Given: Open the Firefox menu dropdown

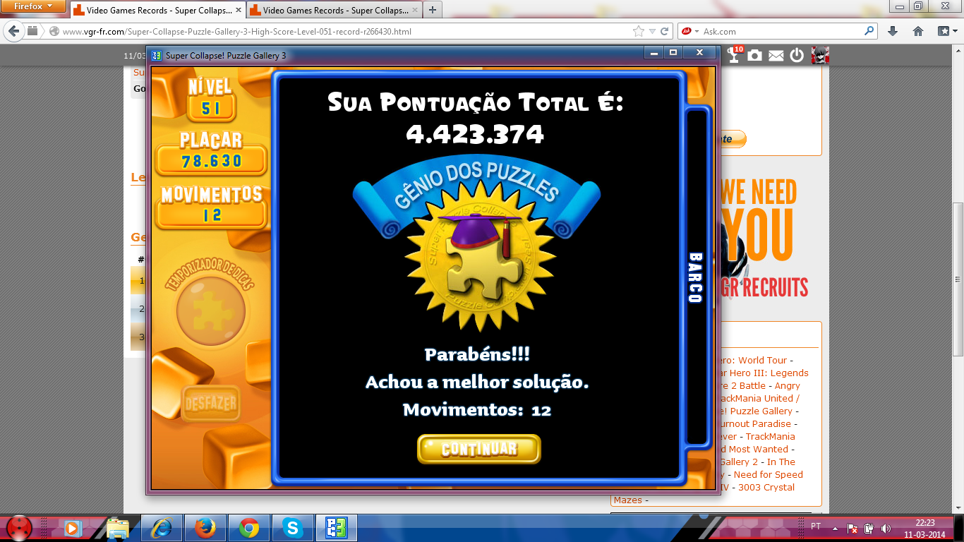Looking at the screenshot, I should [x=34, y=6].
